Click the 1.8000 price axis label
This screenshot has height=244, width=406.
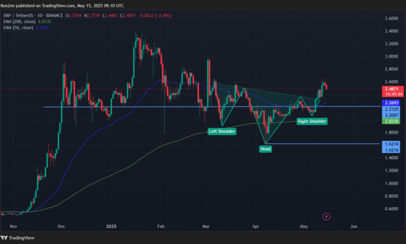click(x=391, y=132)
